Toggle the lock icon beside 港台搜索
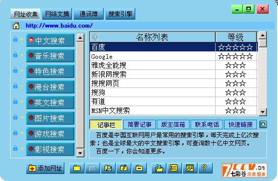 click(x=16, y=86)
